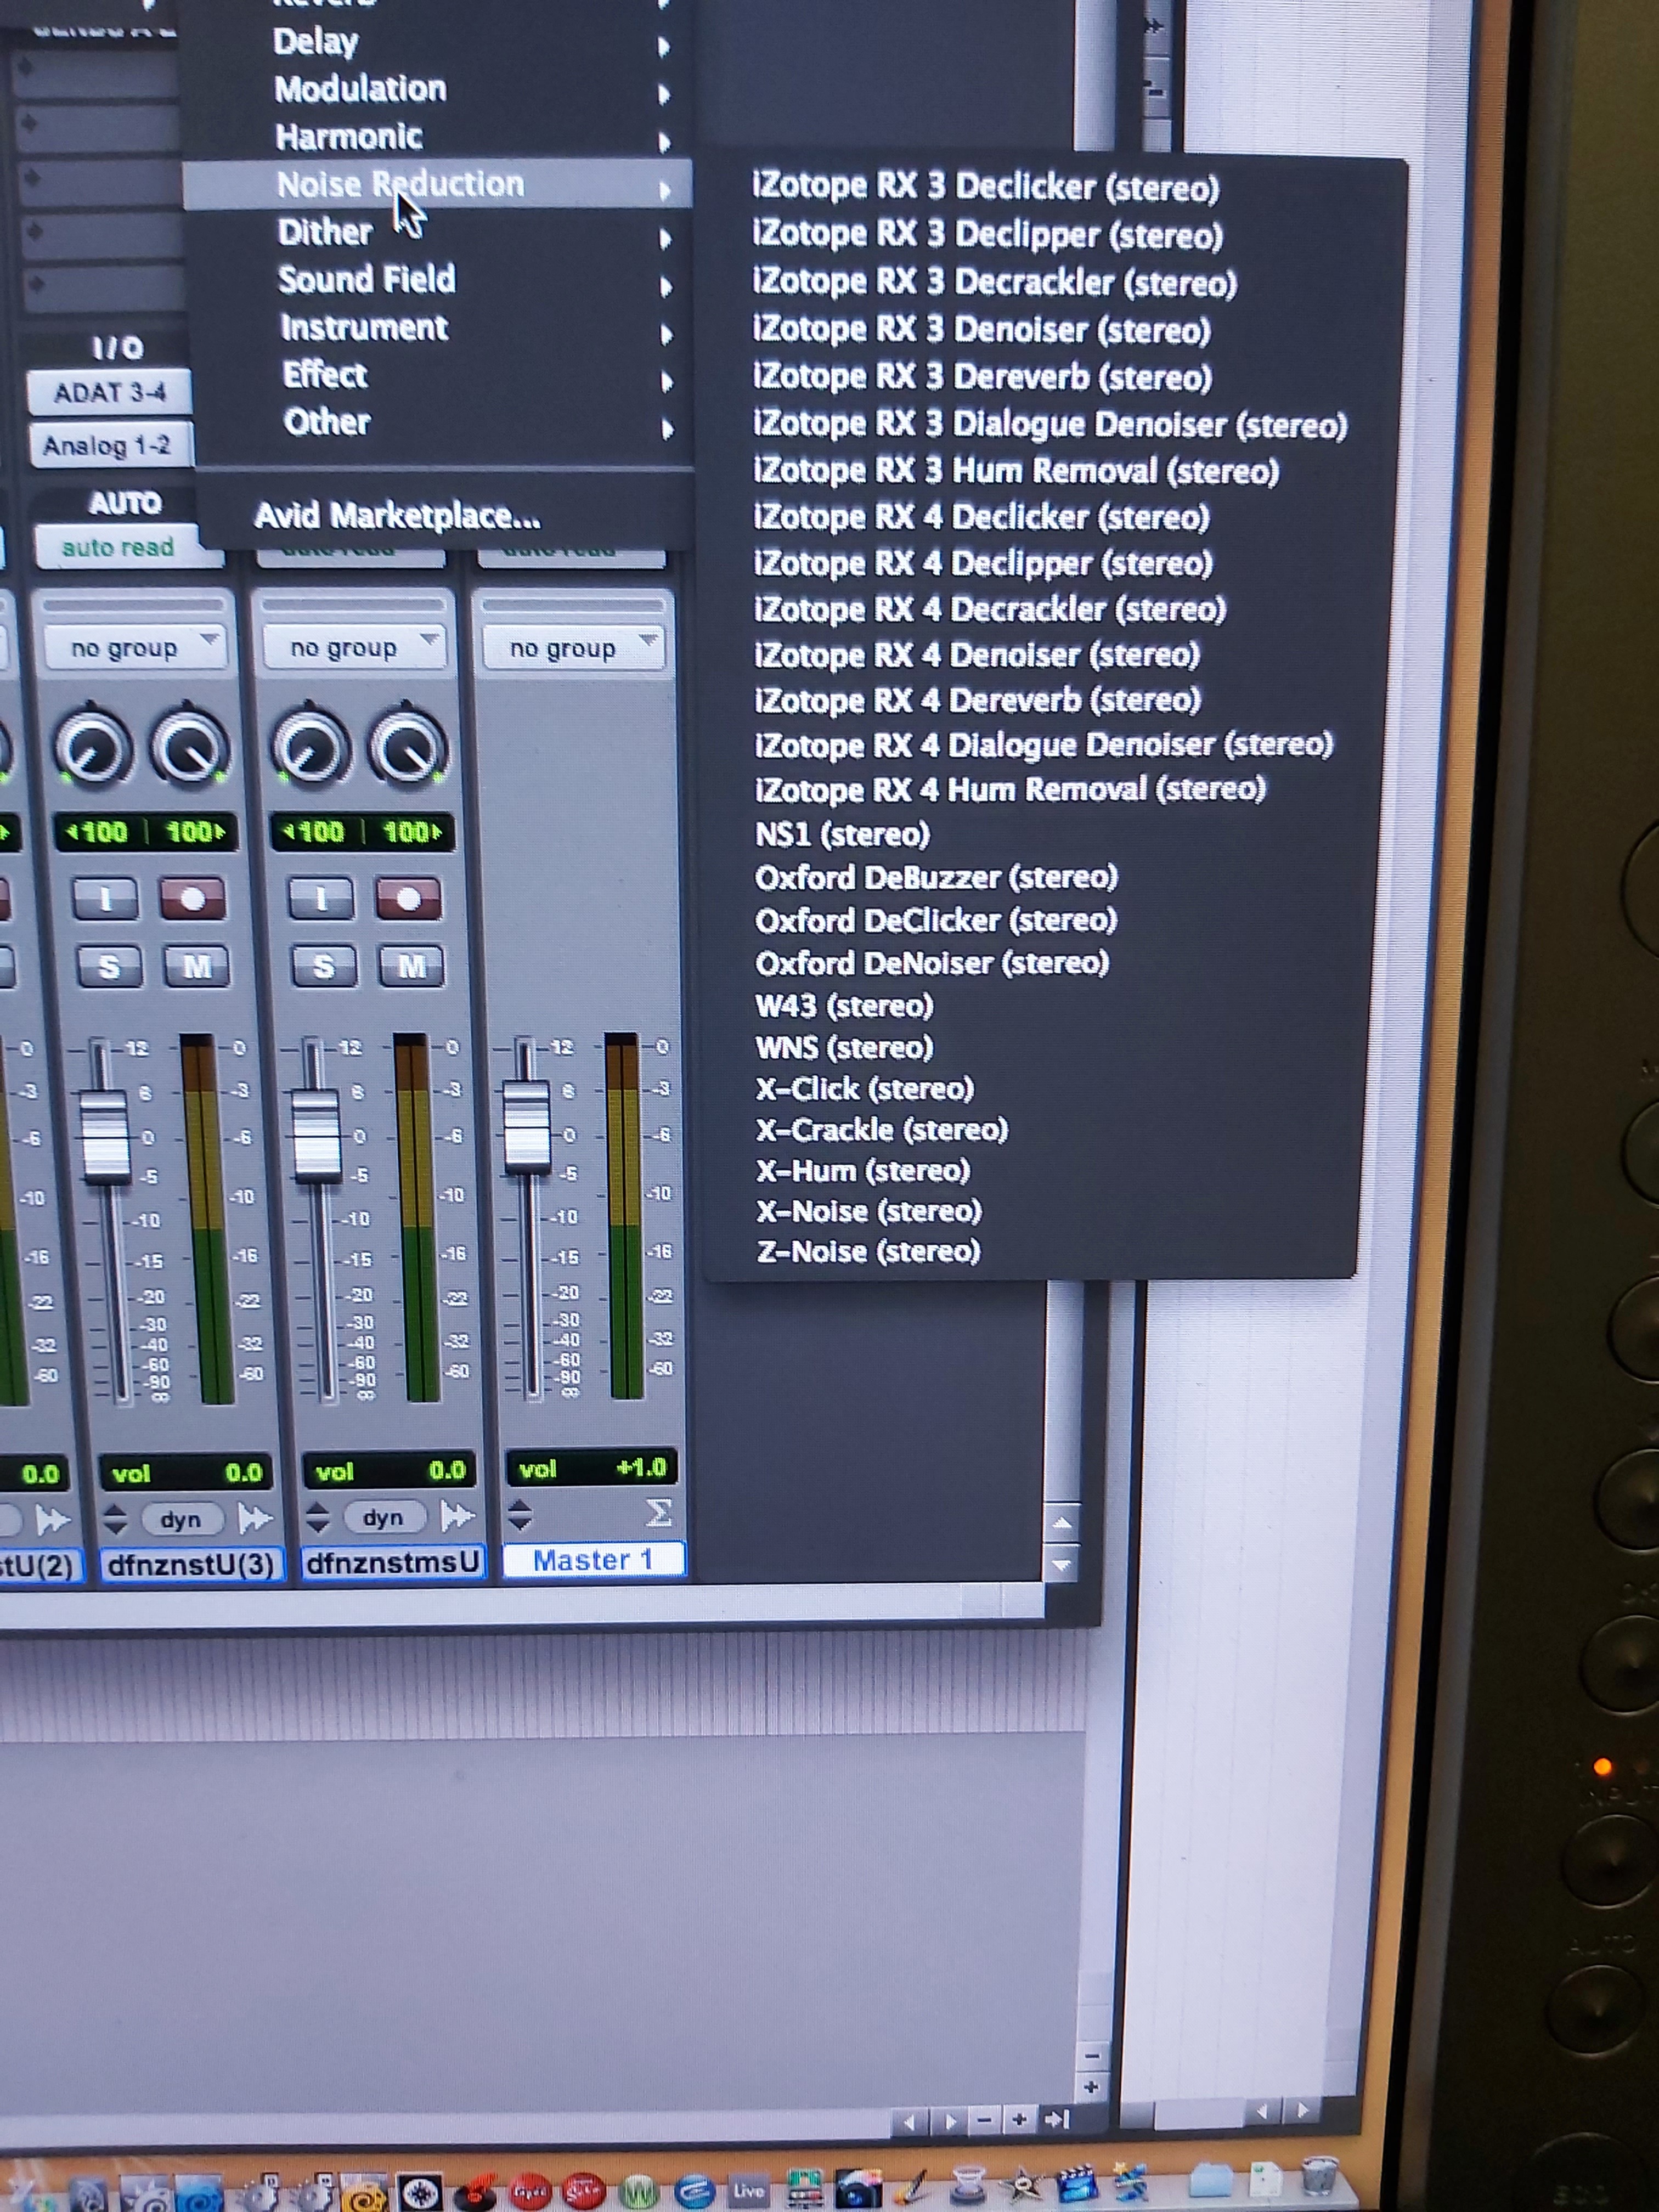Click up/down arrows on Master 1 strip bottom
This screenshot has width=1659, height=2212.
pyautogui.click(x=519, y=1515)
